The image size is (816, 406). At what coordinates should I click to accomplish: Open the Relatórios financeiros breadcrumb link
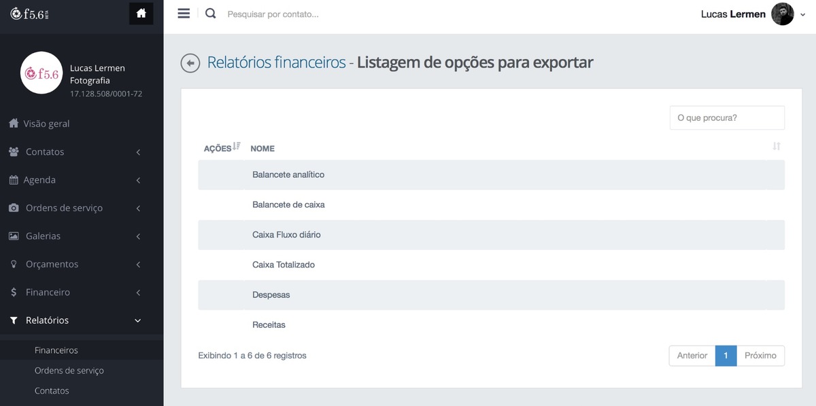coord(276,62)
